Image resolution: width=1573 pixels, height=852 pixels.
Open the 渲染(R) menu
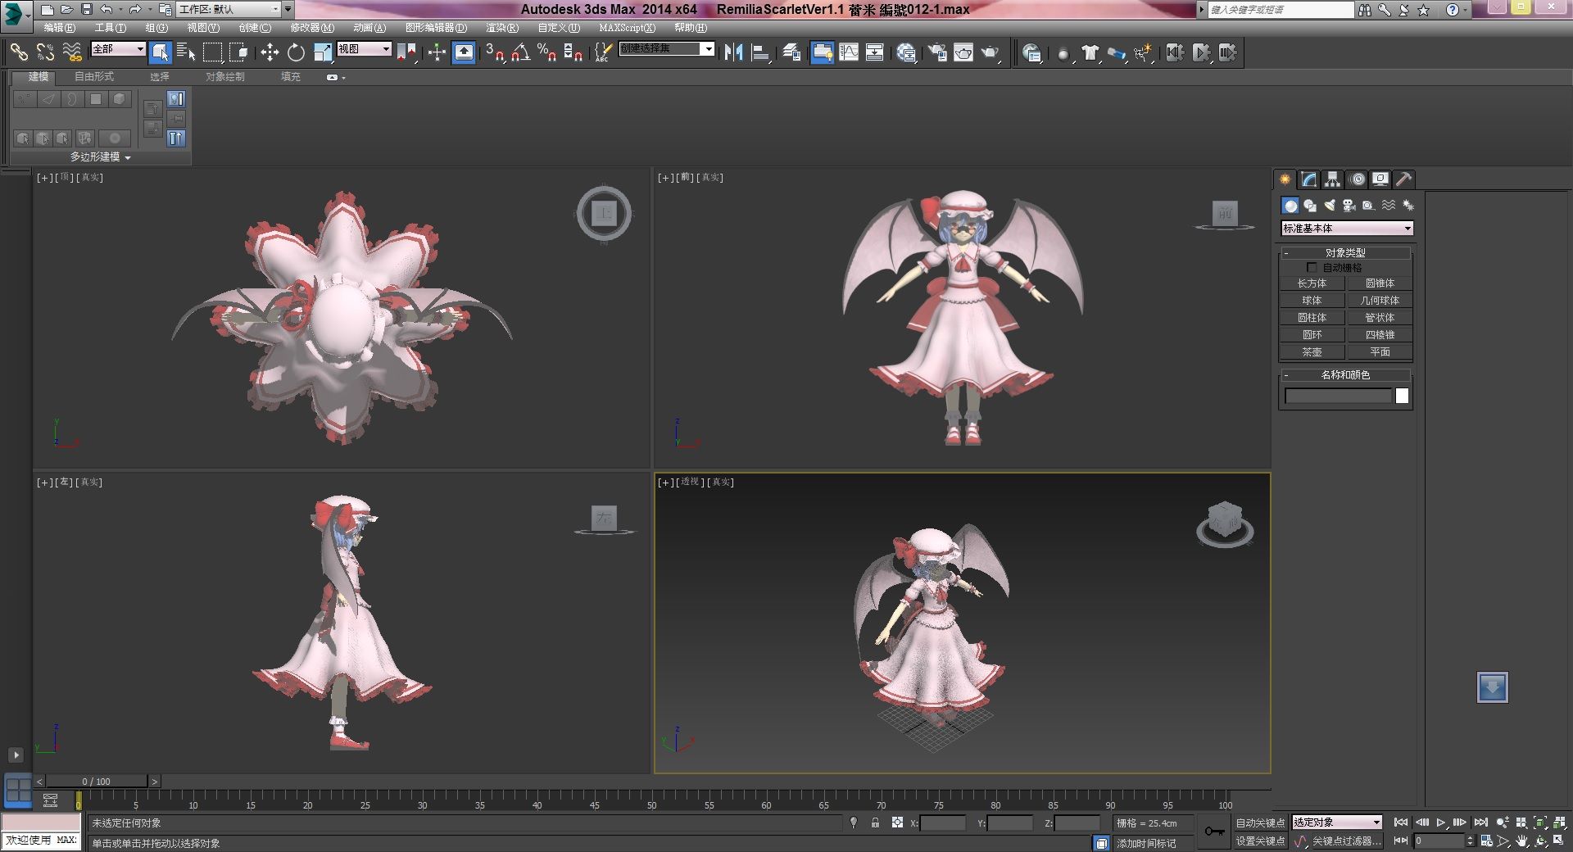pyautogui.click(x=502, y=28)
